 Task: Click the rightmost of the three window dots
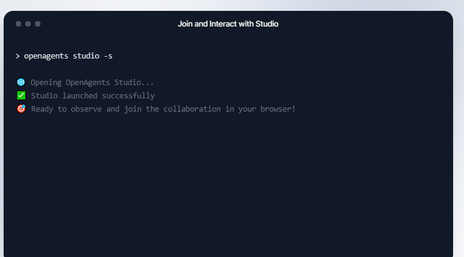click(37, 24)
